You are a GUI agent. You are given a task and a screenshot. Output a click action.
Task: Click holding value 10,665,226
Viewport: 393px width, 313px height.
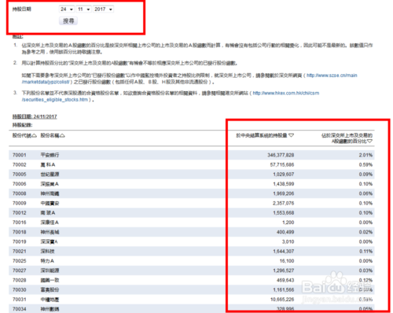pos(282,300)
